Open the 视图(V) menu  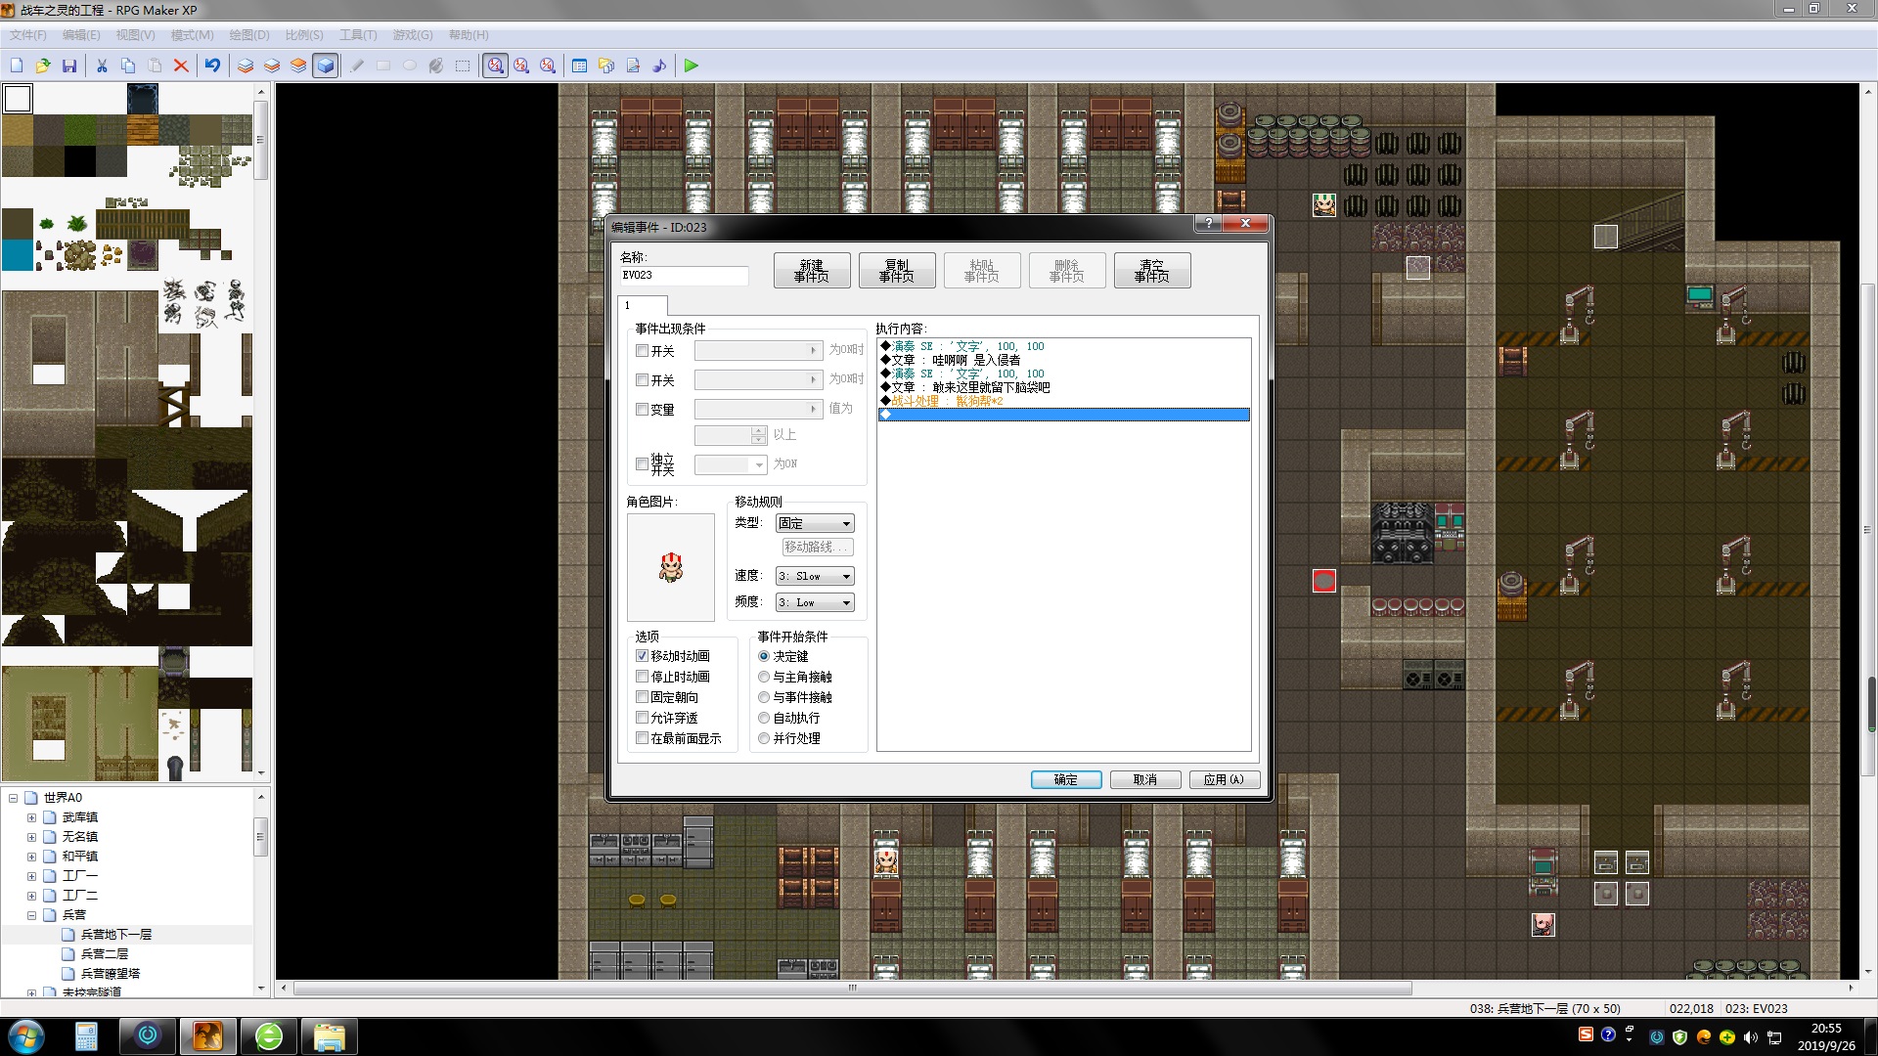point(135,35)
